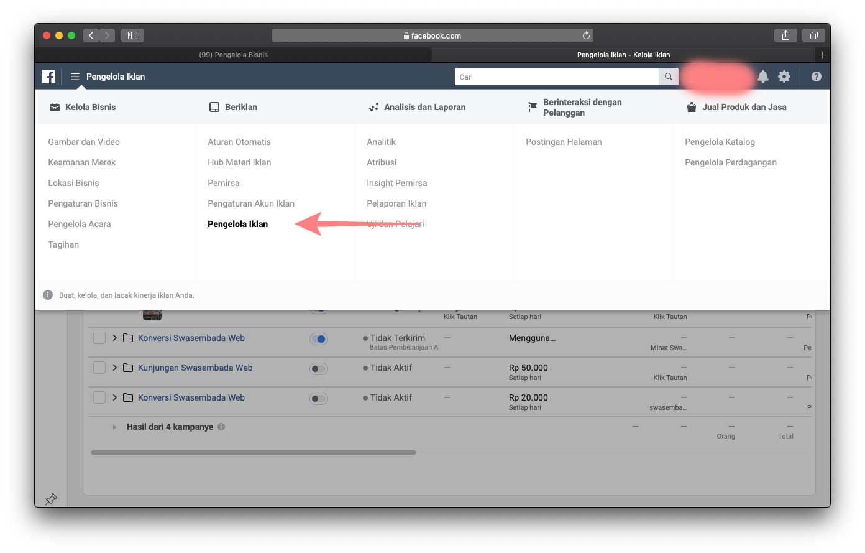Image resolution: width=865 pixels, height=553 pixels.
Task: Open the Kunjungan Swasembada Web campaign link
Action: [x=195, y=368]
